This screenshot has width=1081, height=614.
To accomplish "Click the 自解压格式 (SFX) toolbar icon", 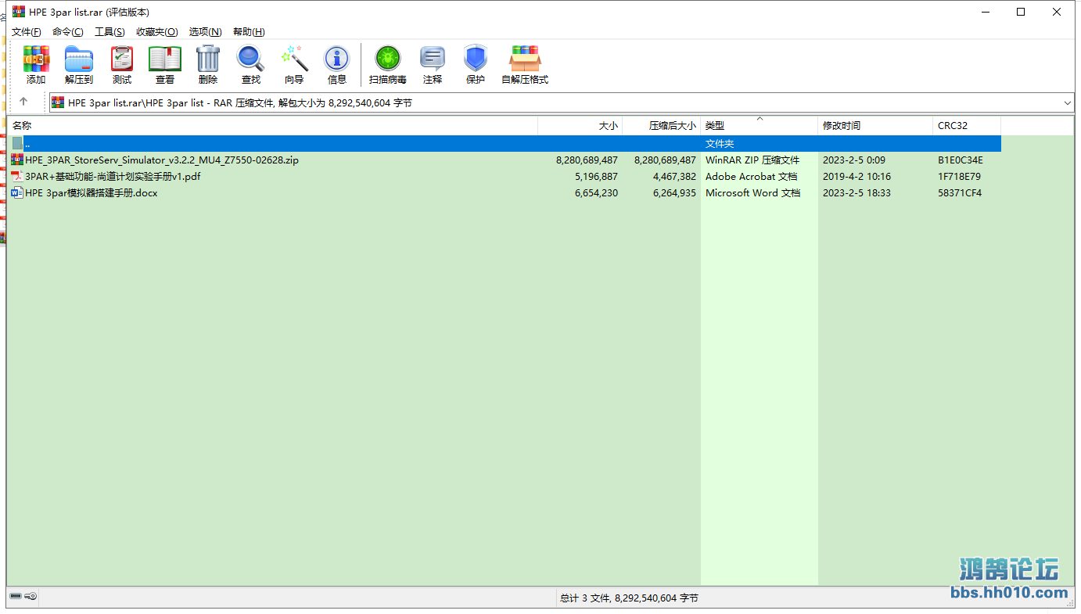I will pos(525,59).
